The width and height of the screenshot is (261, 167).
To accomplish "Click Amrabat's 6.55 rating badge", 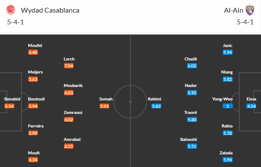I will [x=69, y=146].
